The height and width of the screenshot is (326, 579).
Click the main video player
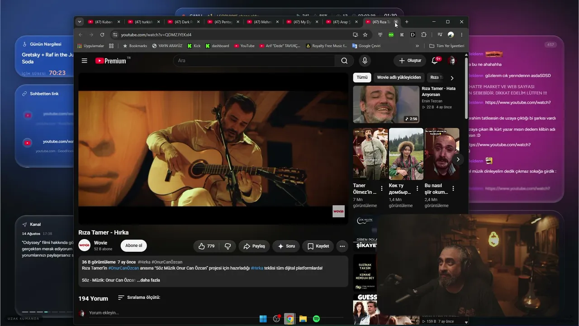pos(213,149)
